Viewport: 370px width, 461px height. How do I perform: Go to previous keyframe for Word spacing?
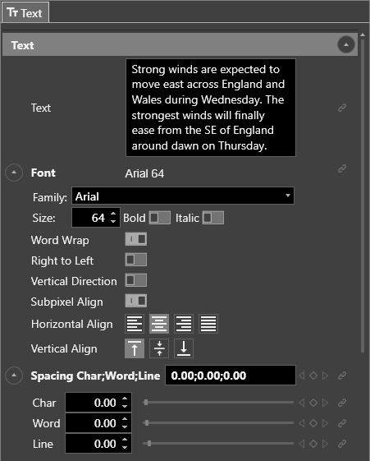(302, 423)
